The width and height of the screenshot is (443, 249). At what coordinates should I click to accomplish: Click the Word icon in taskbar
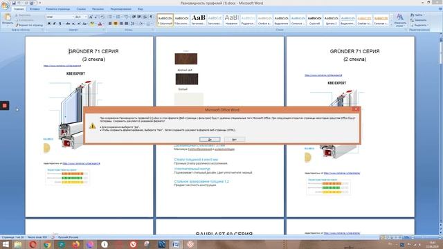(176, 244)
